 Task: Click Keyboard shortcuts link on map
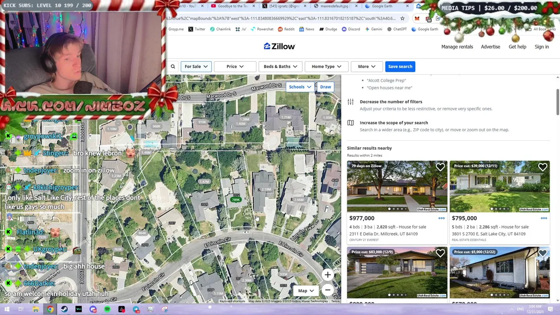(232, 301)
